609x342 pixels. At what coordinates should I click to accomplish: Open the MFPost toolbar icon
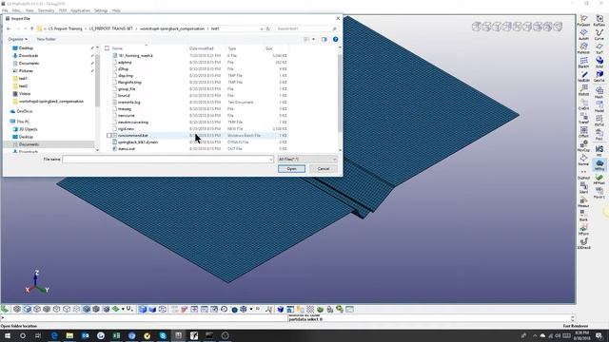599,179
